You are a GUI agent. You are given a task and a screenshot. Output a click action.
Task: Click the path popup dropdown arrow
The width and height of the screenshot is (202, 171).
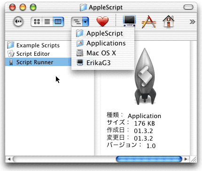85,22
